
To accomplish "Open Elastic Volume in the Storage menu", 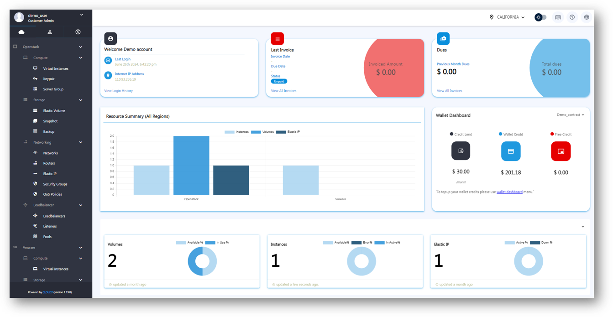I will pos(54,111).
